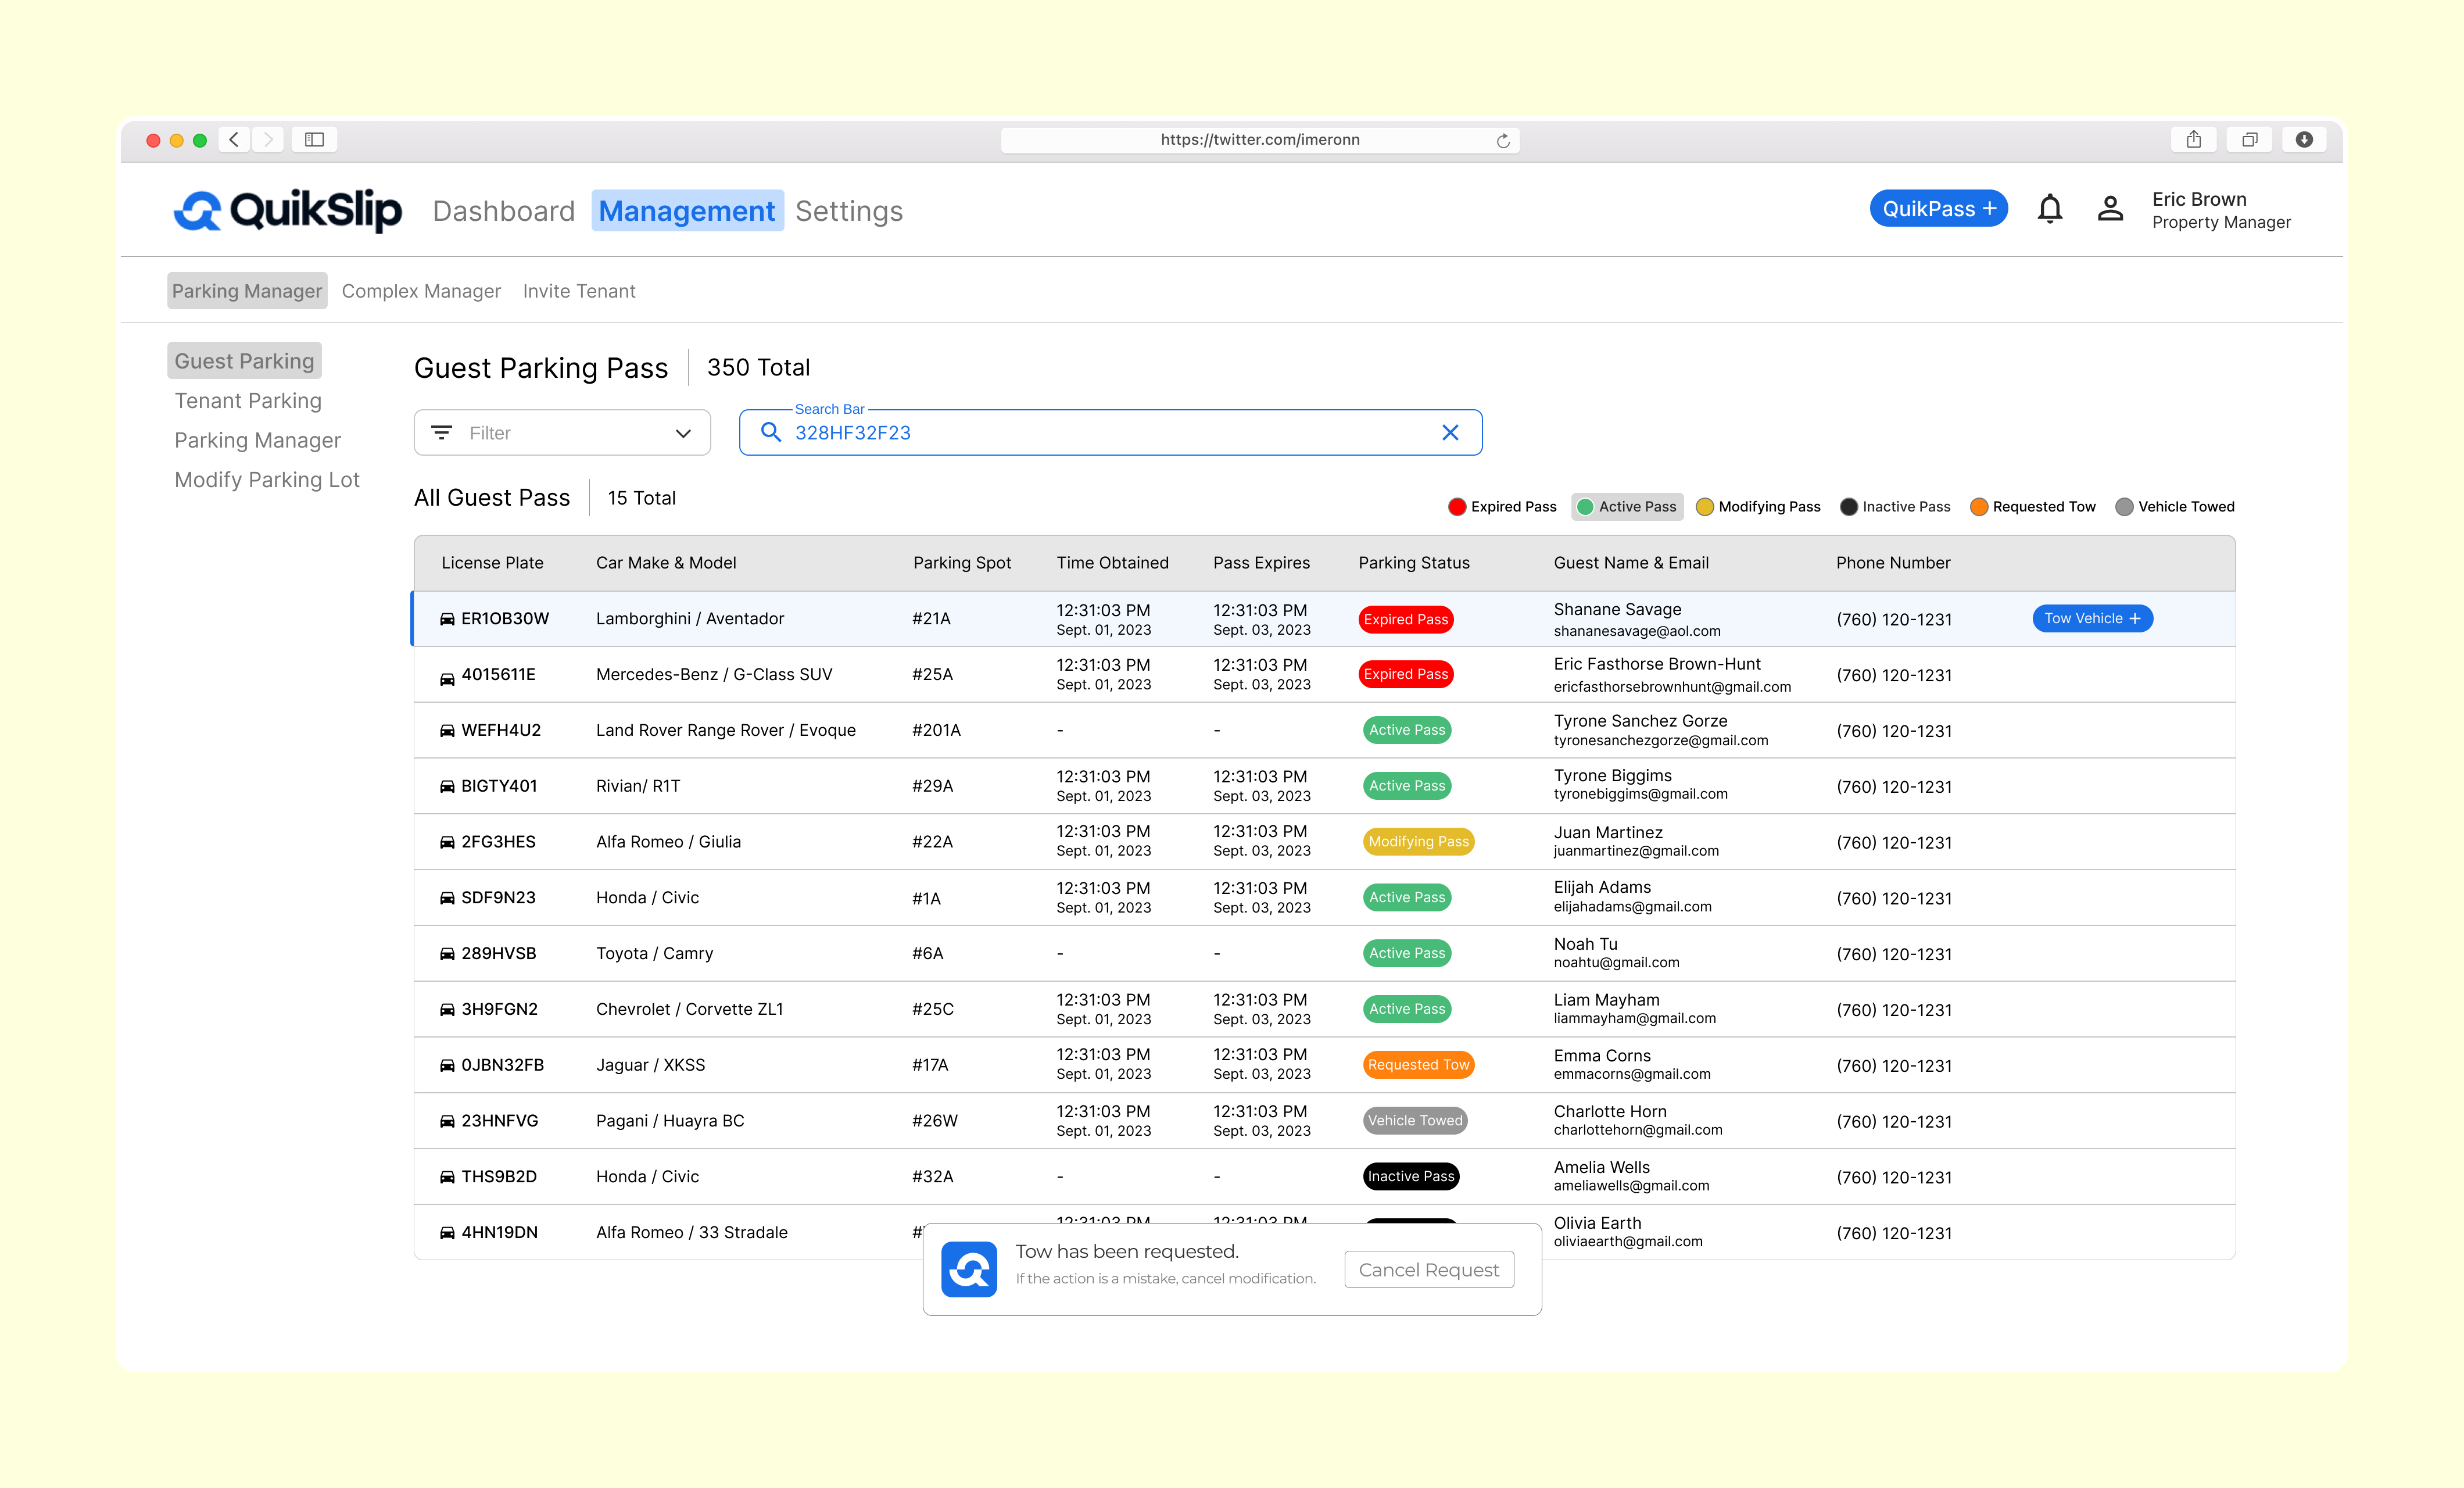Click the Modifying Pass yellow swatch
The height and width of the screenshot is (1488, 2464).
[1705, 507]
